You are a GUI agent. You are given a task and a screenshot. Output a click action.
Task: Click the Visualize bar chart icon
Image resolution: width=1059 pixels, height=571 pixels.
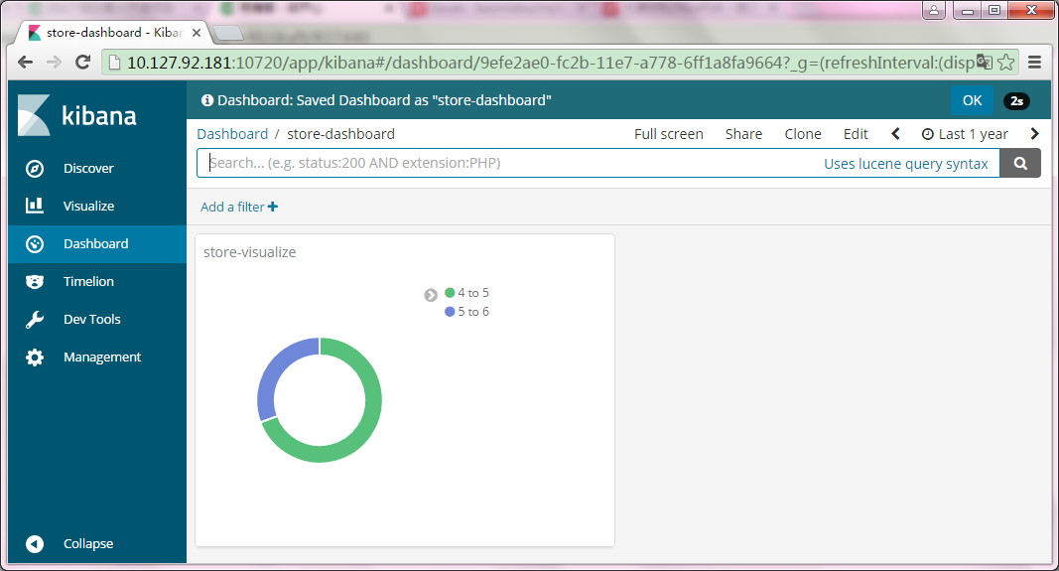pos(35,206)
